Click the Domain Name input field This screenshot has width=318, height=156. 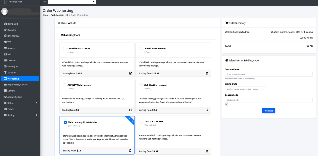(x=269, y=75)
